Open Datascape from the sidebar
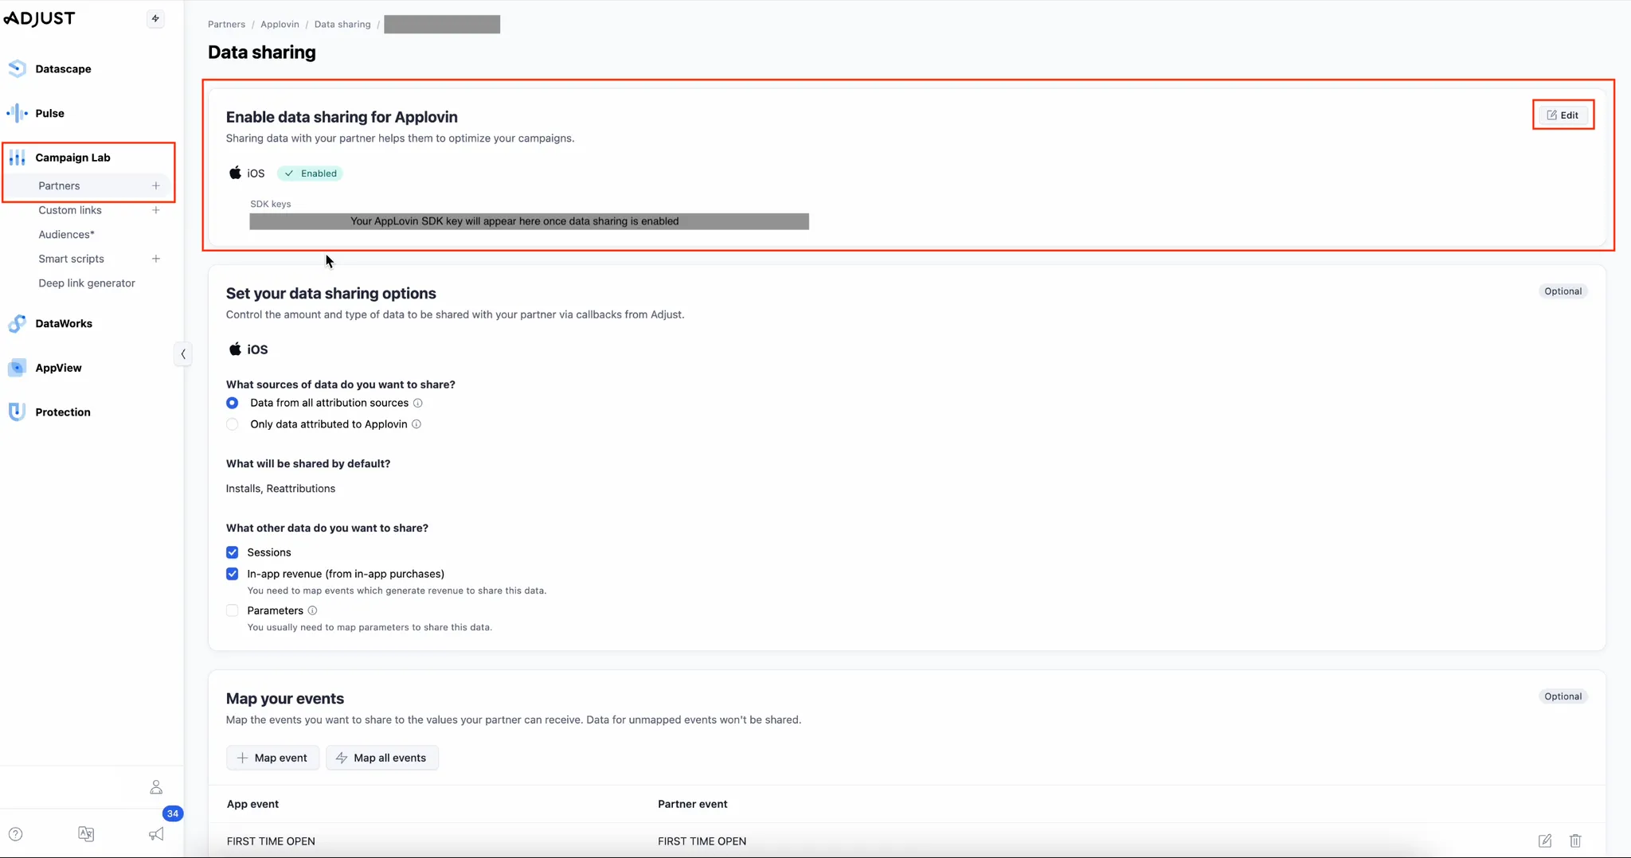1631x858 pixels. [x=63, y=69]
